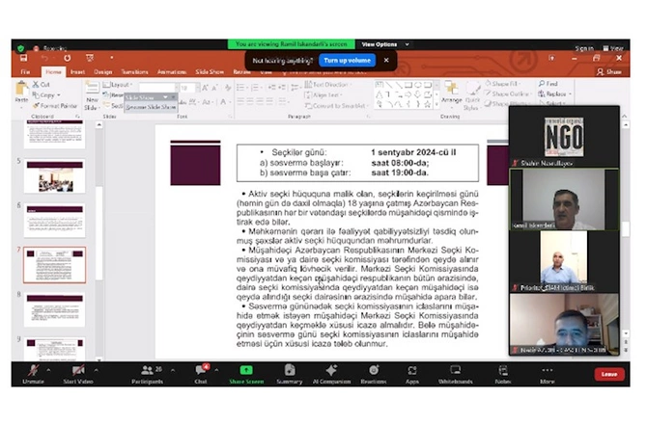
Task: Open Whiteboards
Action: (x=456, y=374)
